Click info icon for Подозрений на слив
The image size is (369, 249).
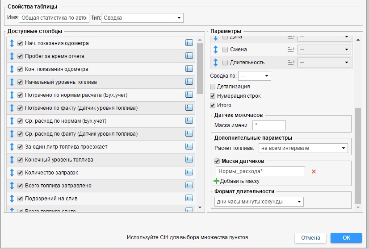(189, 199)
